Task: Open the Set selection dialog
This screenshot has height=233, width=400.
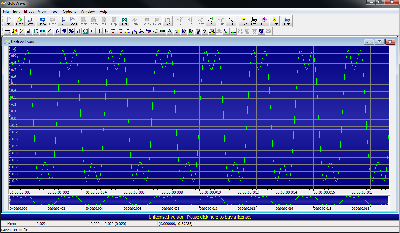Action: pyautogui.click(x=167, y=21)
